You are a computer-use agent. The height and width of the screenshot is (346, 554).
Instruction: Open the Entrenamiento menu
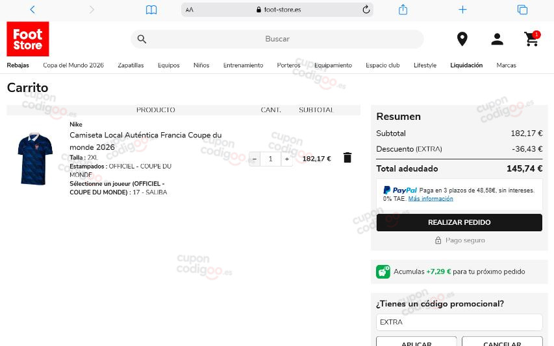(243, 65)
